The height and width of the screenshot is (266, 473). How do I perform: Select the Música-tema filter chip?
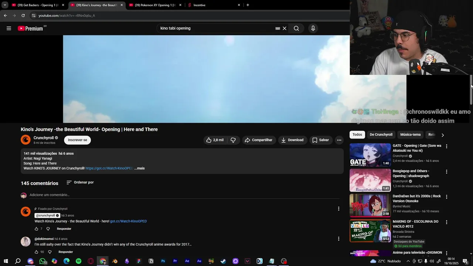click(x=411, y=135)
